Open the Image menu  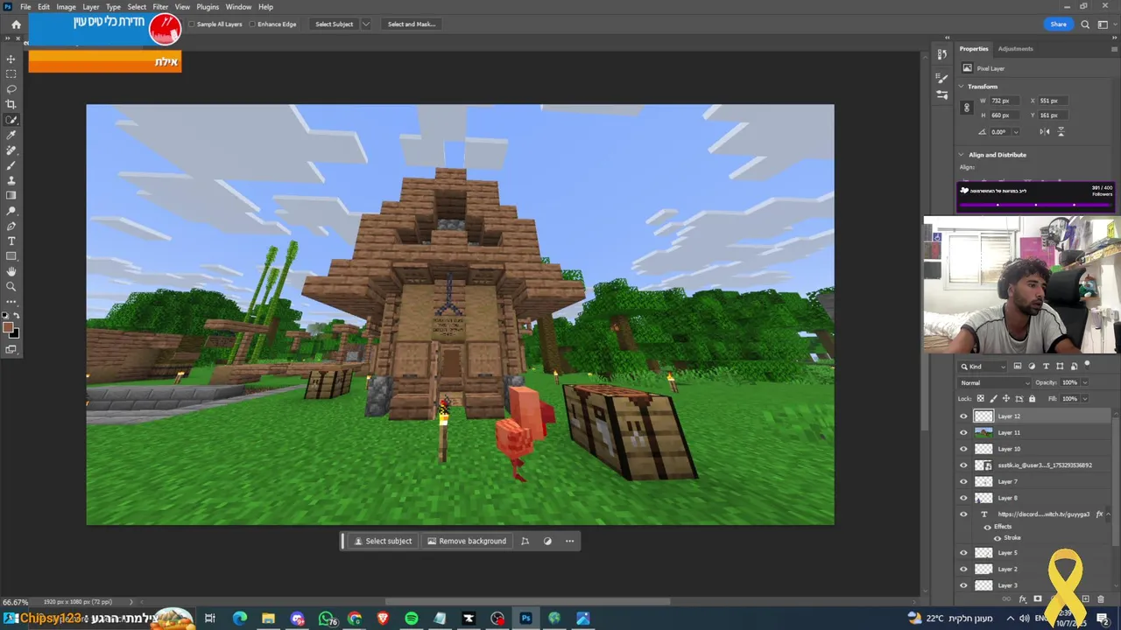click(66, 7)
